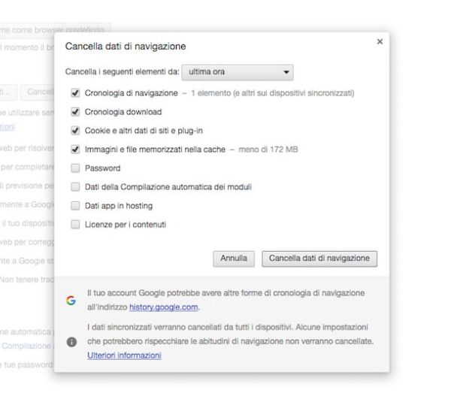Click the info circle icon
The height and width of the screenshot is (393, 451).
pyautogui.click(x=71, y=341)
